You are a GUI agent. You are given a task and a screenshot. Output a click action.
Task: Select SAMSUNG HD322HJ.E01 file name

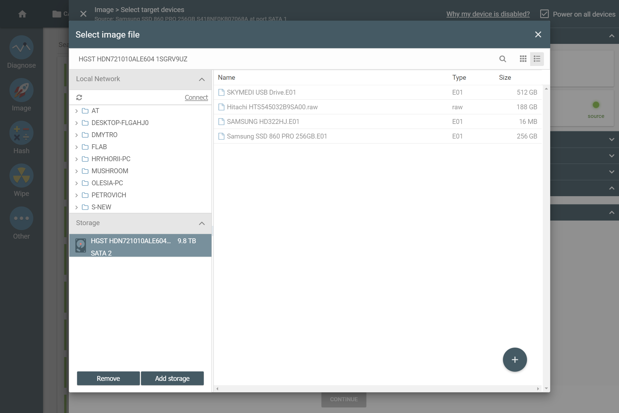(x=263, y=122)
